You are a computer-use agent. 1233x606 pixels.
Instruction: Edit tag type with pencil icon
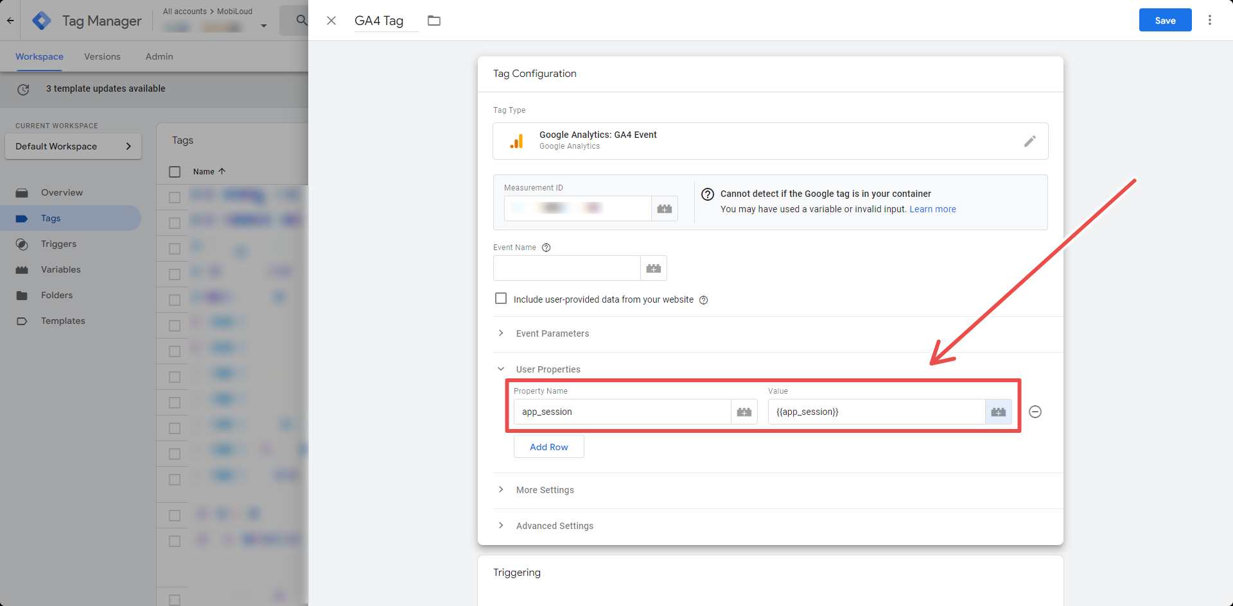(1030, 141)
